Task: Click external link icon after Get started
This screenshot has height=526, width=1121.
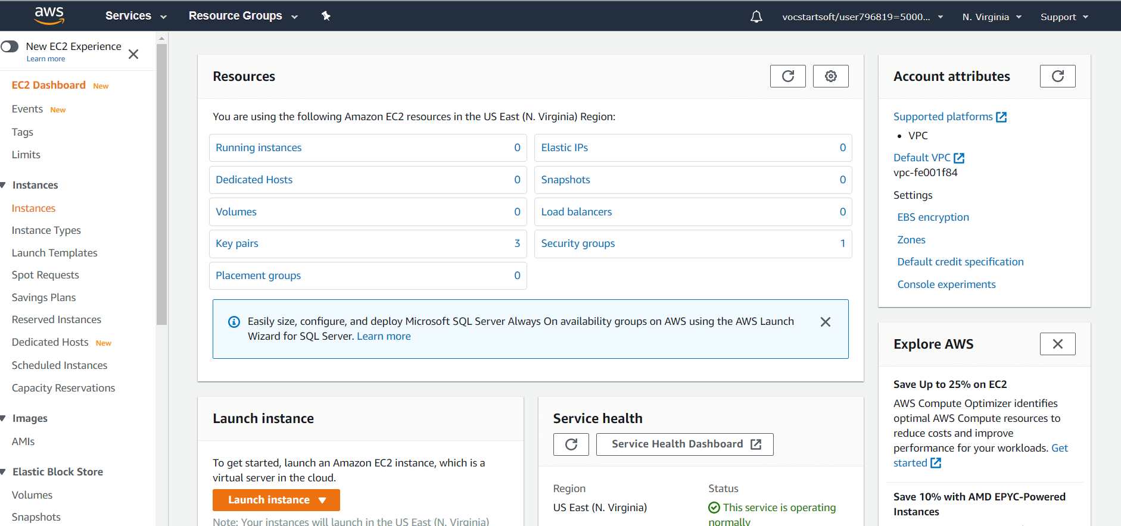Action: [936, 463]
